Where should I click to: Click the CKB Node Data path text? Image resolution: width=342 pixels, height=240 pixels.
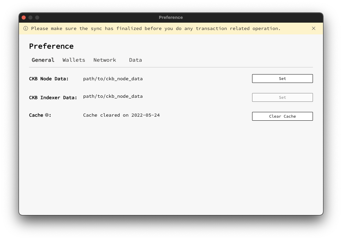coord(113,79)
